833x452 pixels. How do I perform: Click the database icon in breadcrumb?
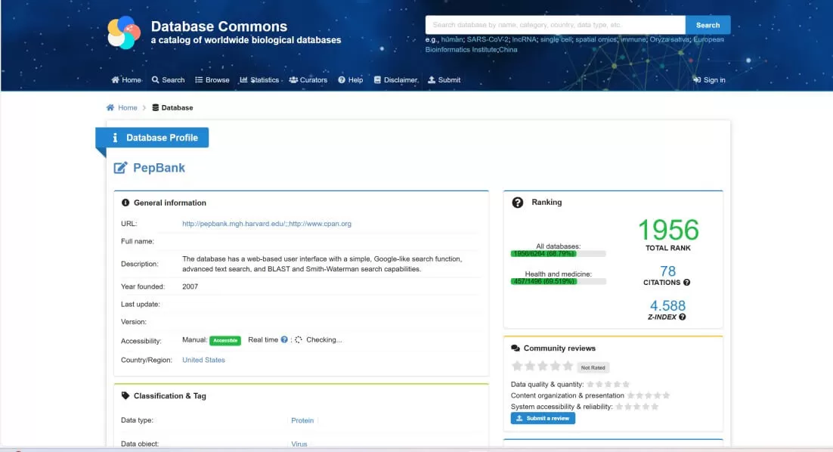pyautogui.click(x=155, y=108)
